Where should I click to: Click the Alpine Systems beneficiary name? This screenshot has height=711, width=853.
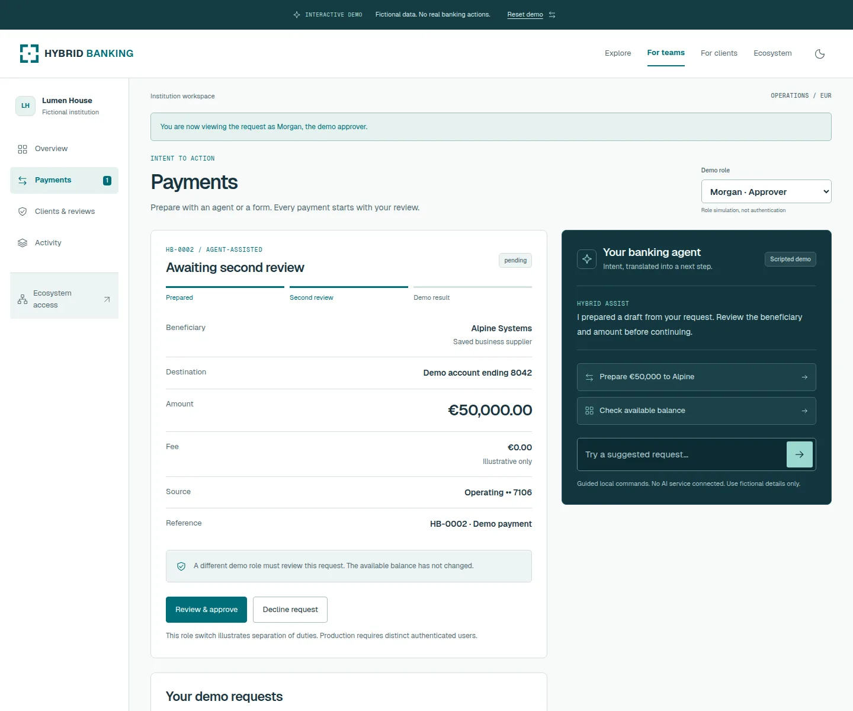502,328
